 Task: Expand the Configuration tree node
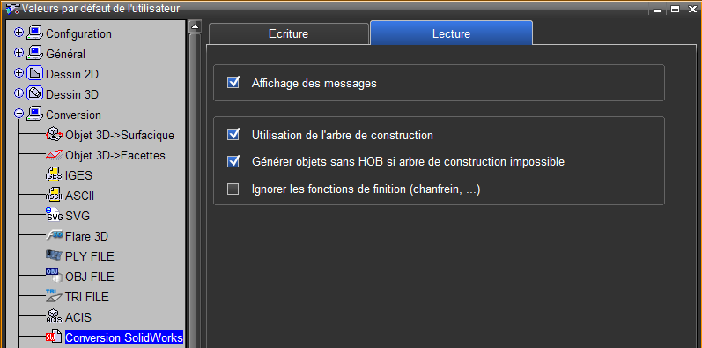click(x=18, y=33)
